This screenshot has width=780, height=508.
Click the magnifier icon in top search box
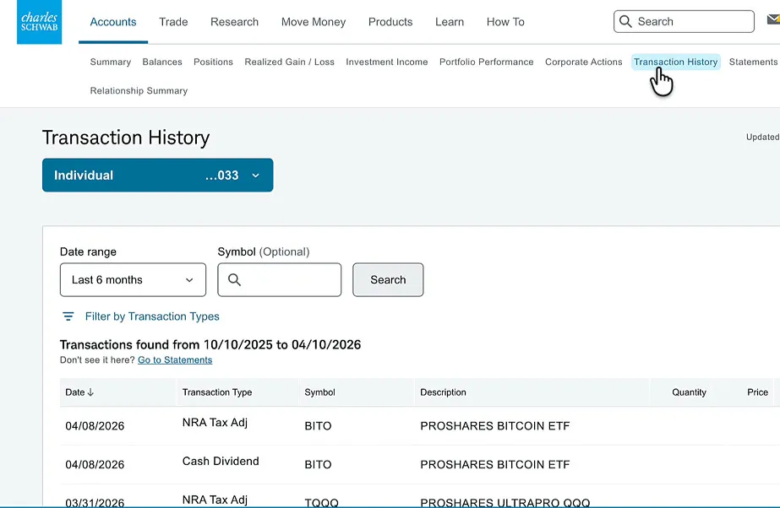(x=626, y=21)
